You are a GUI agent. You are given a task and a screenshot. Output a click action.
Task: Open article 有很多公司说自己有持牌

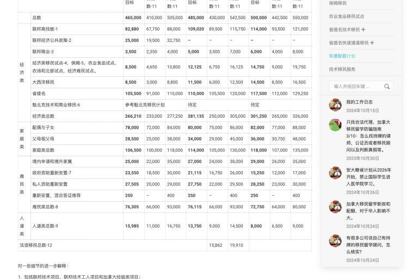(368, 245)
